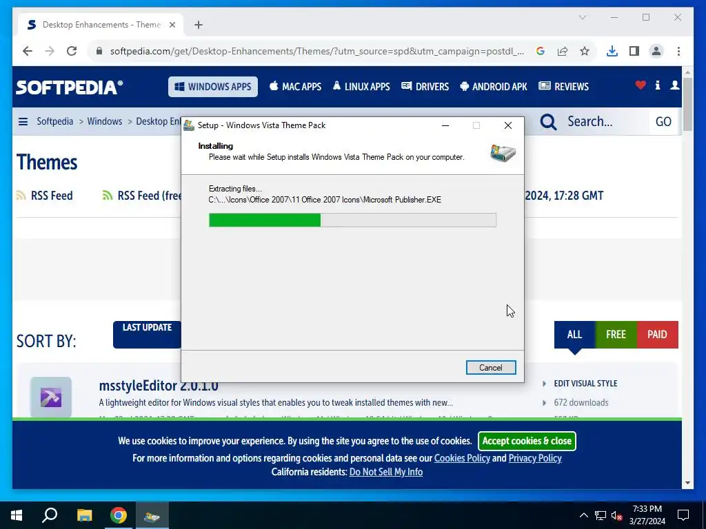Click the EDIT VISUAL STYLE tag
This screenshot has height=529, width=706.
pos(585,384)
